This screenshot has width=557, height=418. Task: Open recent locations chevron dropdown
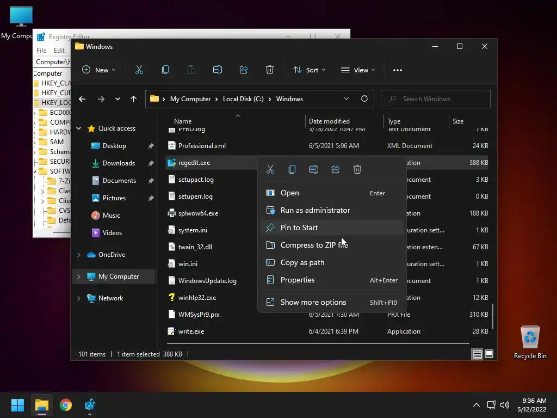tap(117, 99)
